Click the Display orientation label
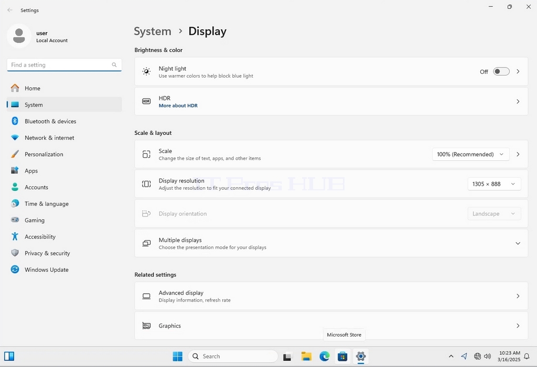This screenshot has height=367, width=537. click(x=182, y=213)
